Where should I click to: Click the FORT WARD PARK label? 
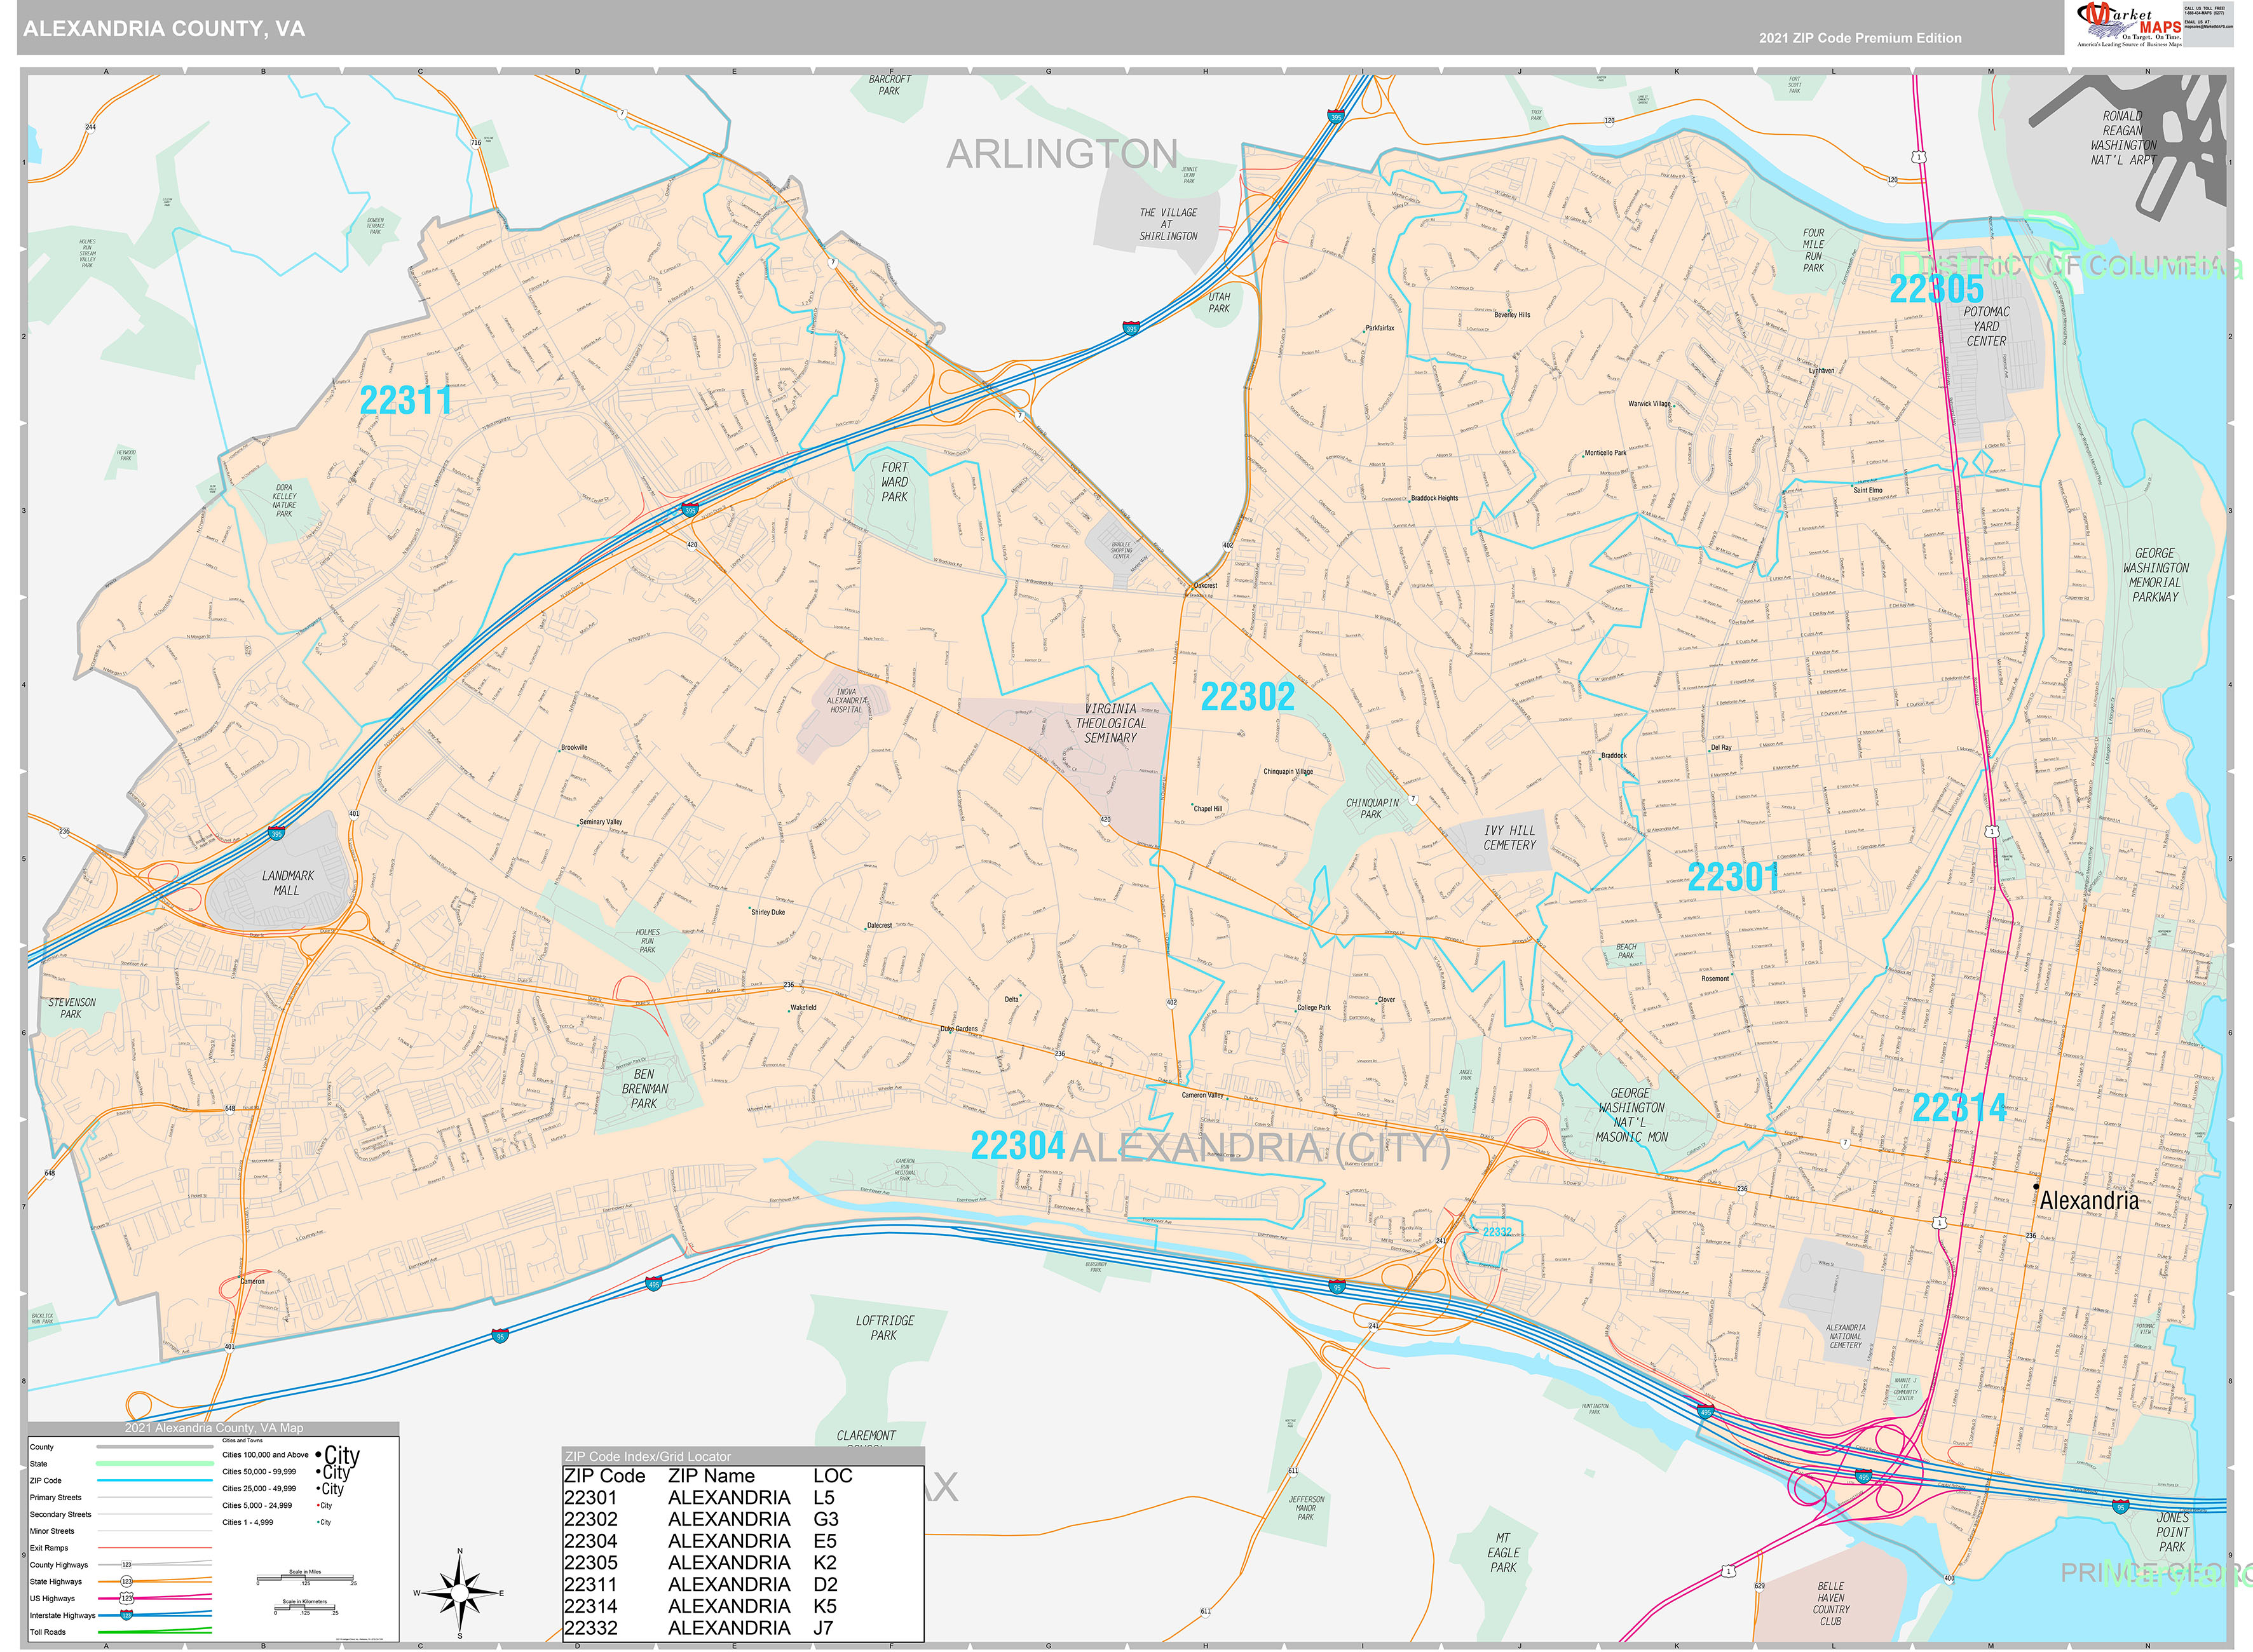point(895,482)
